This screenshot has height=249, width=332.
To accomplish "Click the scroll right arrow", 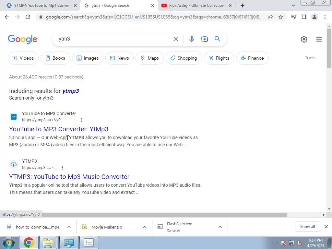I will tap(324, 215).
